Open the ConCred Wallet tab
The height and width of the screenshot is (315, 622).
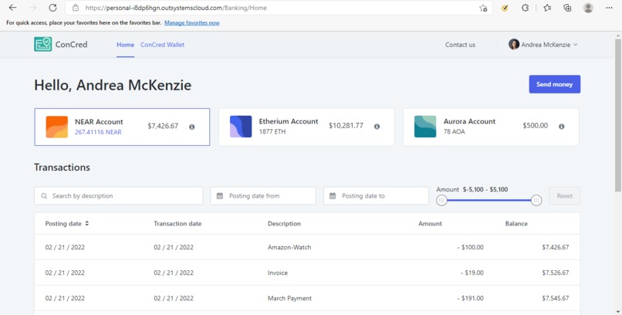(x=162, y=45)
